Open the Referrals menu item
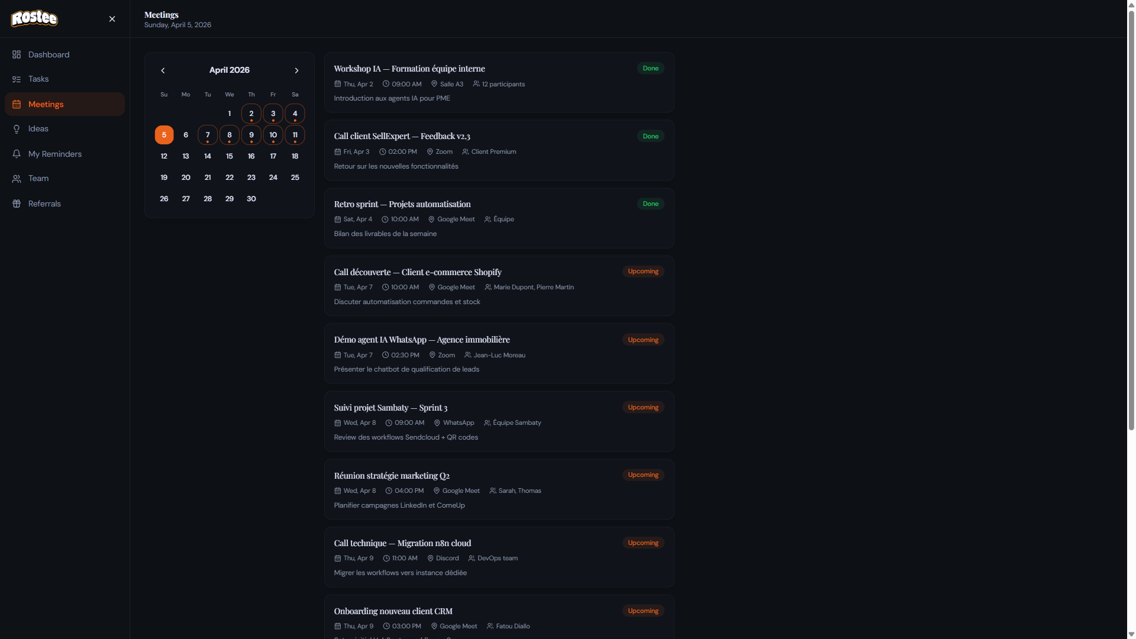 [44, 204]
